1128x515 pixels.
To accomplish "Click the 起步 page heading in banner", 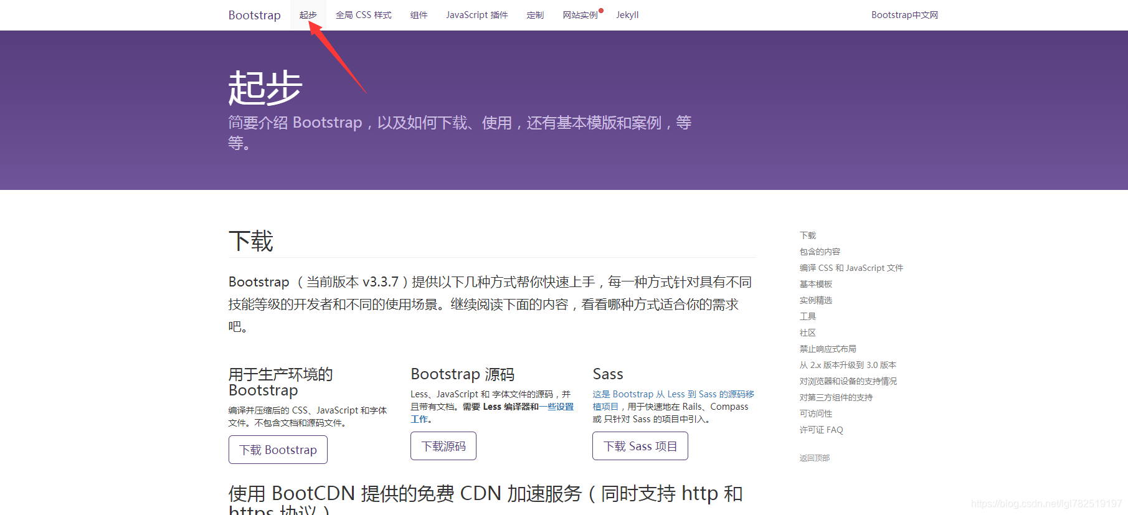I will tap(265, 88).
